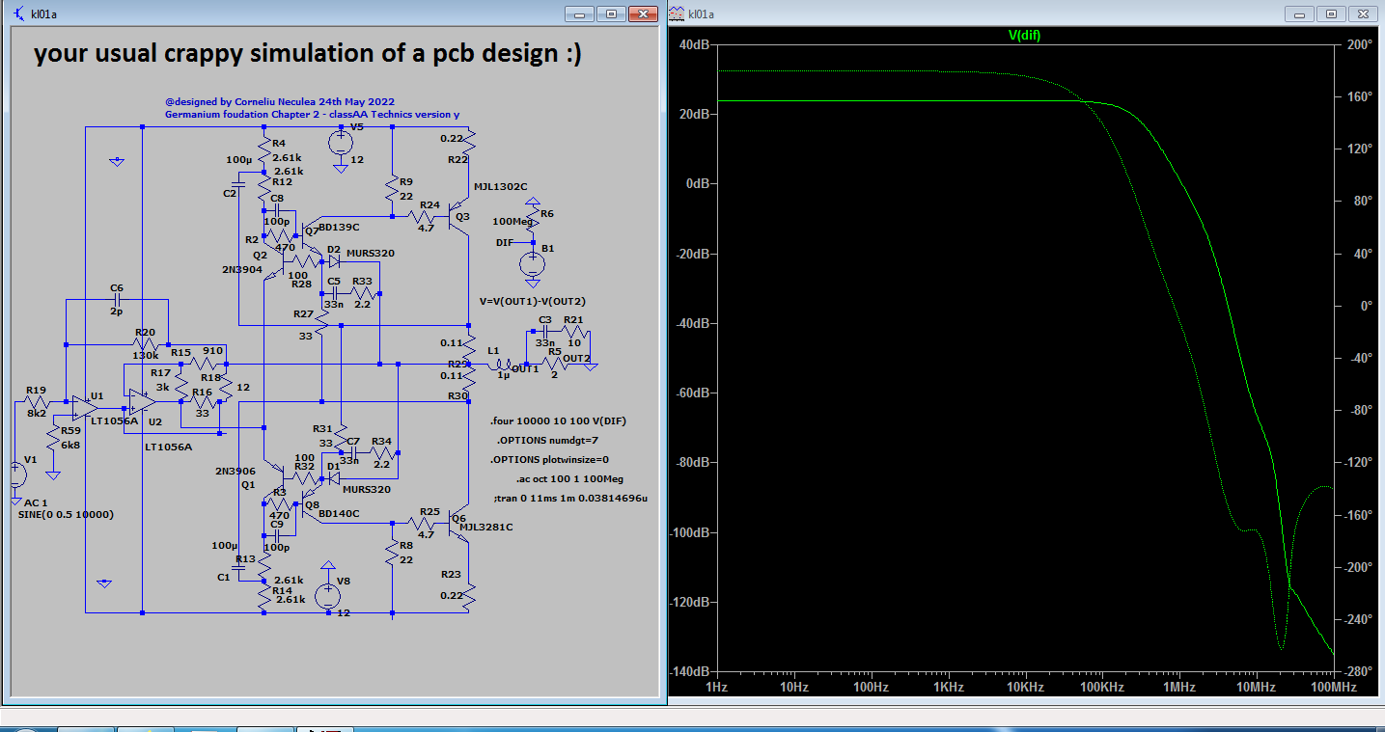Click the 100MHz label on frequency axis
The image size is (1385, 732).
(1333, 687)
